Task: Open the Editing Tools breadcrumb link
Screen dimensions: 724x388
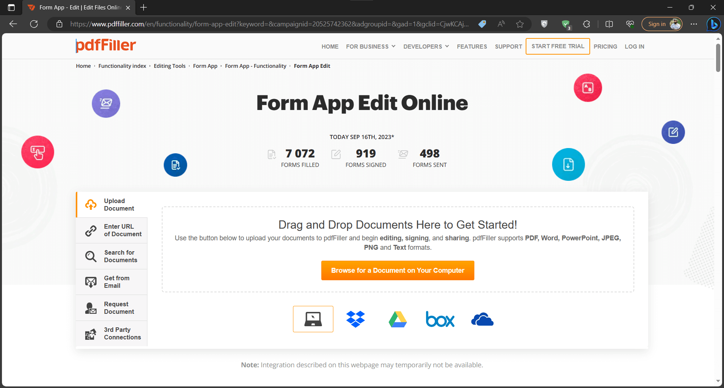Action: click(170, 66)
